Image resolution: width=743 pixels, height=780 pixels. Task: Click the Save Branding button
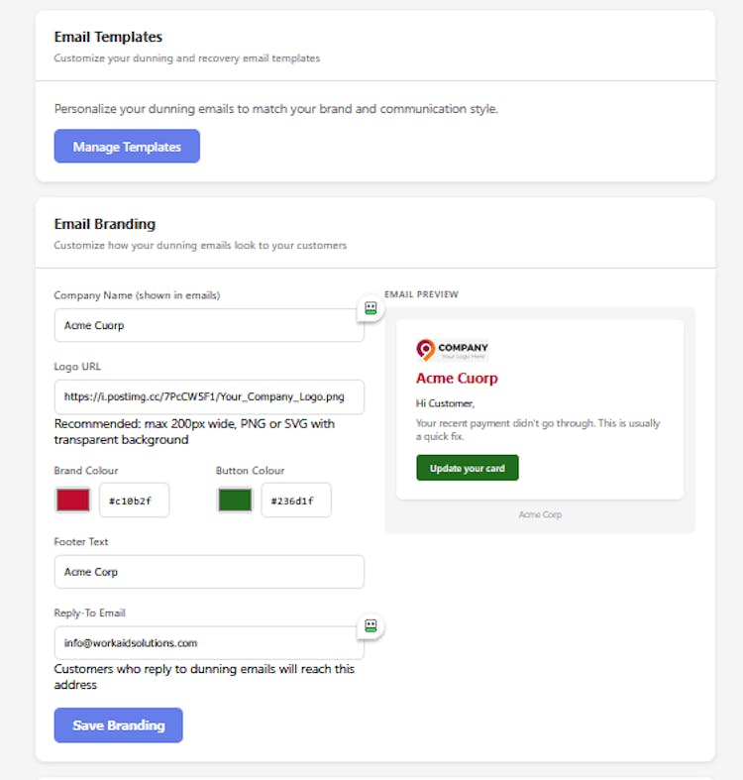(x=118, y=724)
